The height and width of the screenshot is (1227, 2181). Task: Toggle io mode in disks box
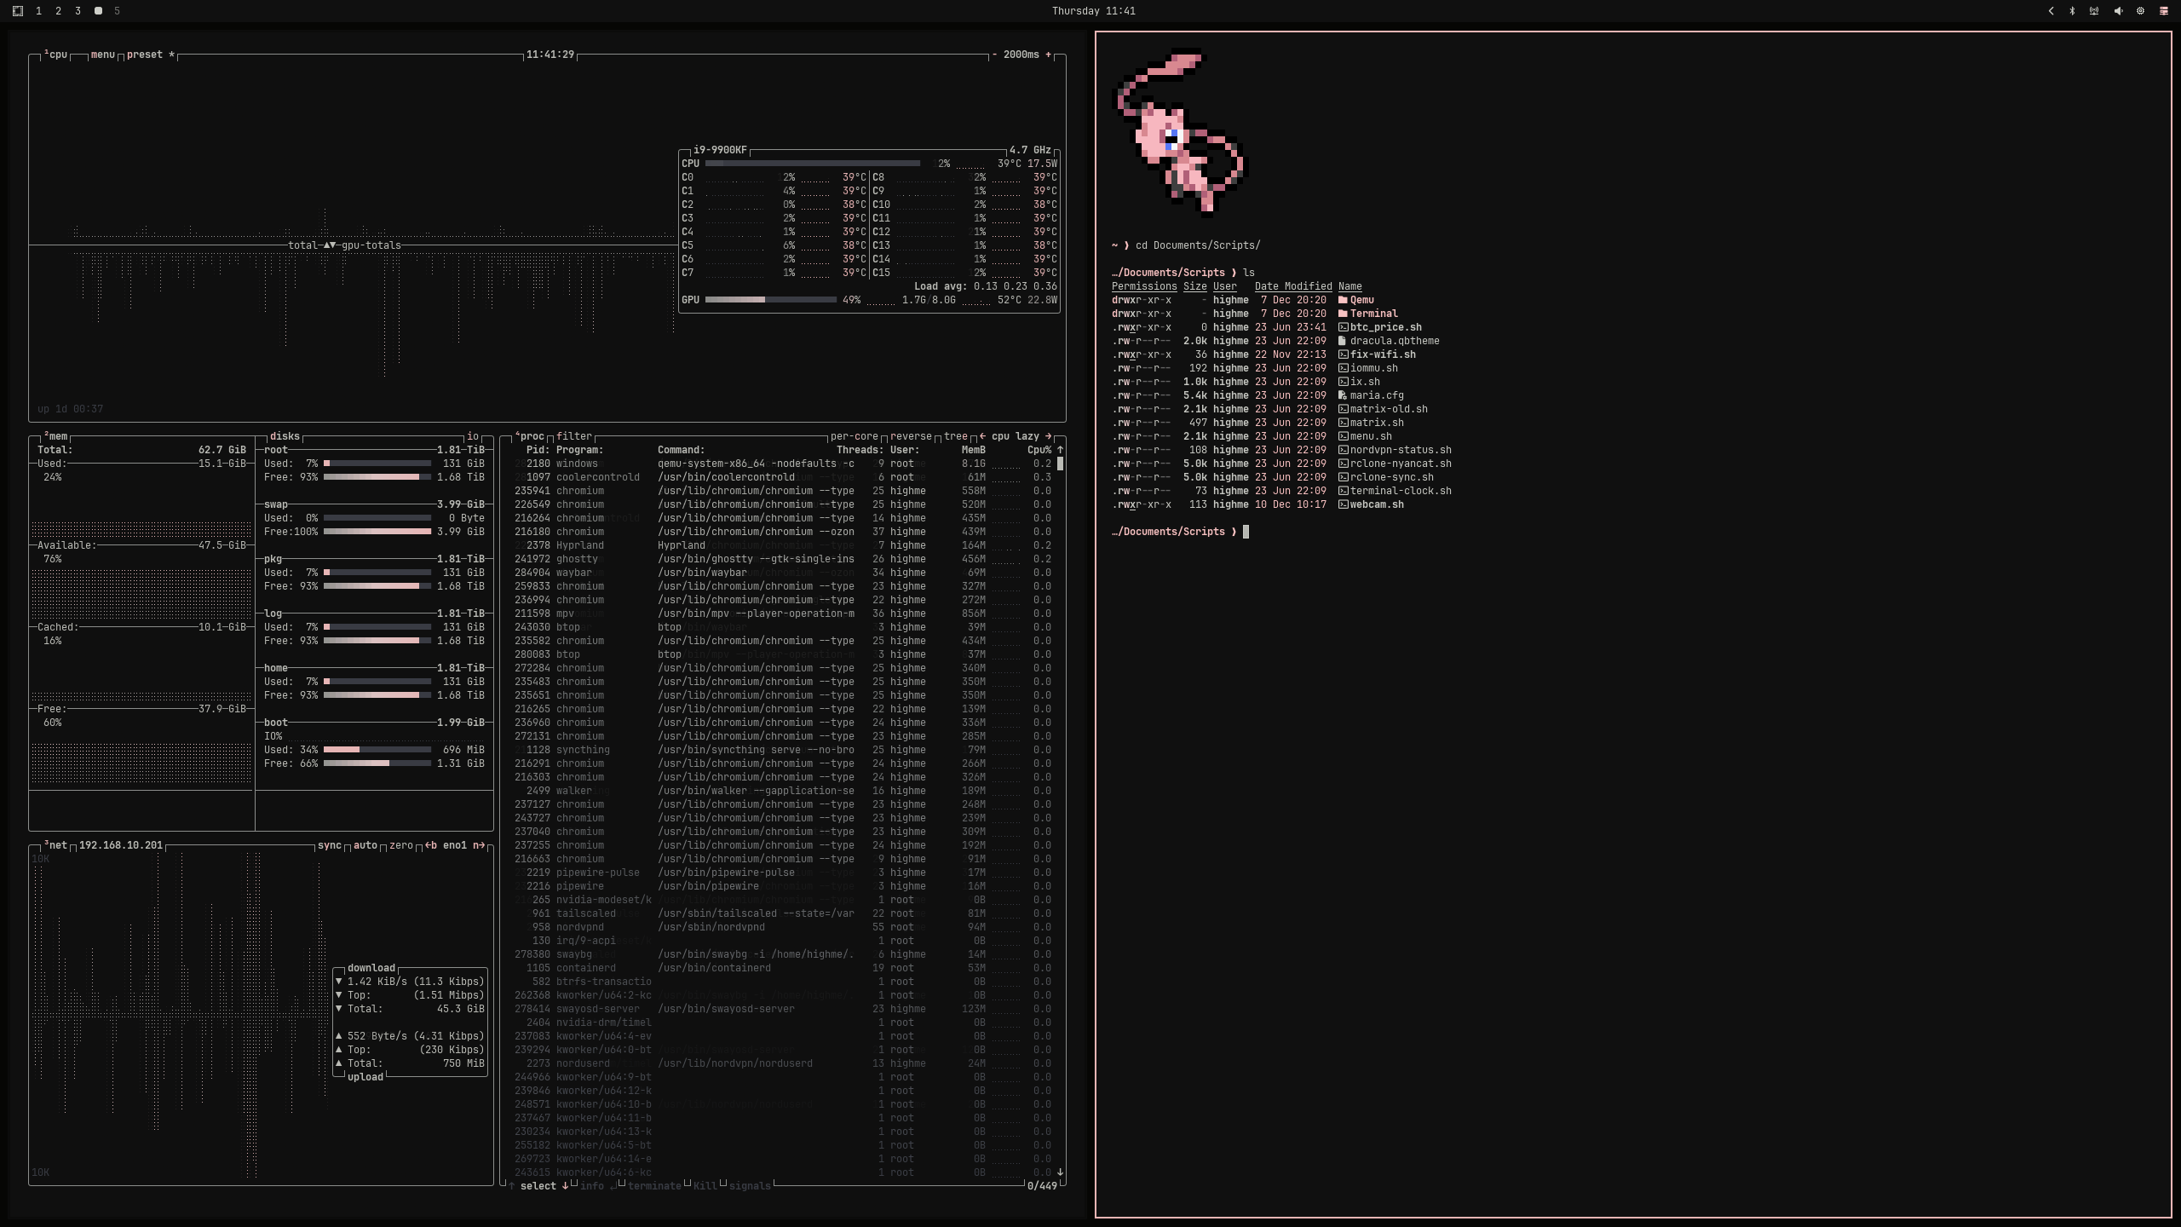point(472,436)
